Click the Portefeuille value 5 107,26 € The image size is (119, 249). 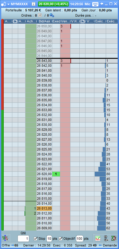pos(33,10)
